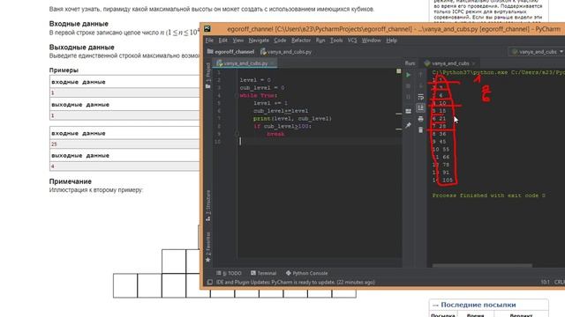565x317 pixels.
Task: Click 'Примечание' heading in browser page
Action: tap(71, 181)
